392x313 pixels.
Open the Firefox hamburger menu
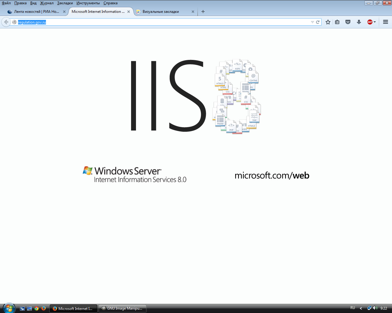coord(386,22)
